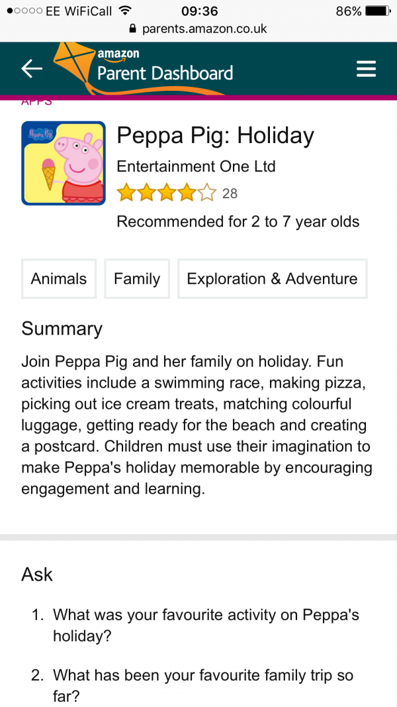Tap the back arrow in header
Screen dimensions: 397x707
click(32, 68)
